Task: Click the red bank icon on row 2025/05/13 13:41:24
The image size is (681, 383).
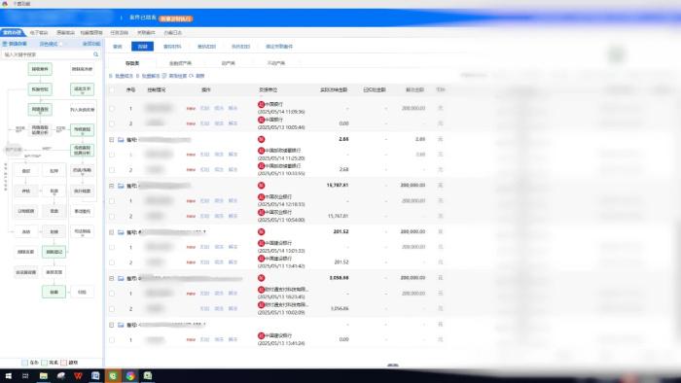Action: [x=261, y=335]
